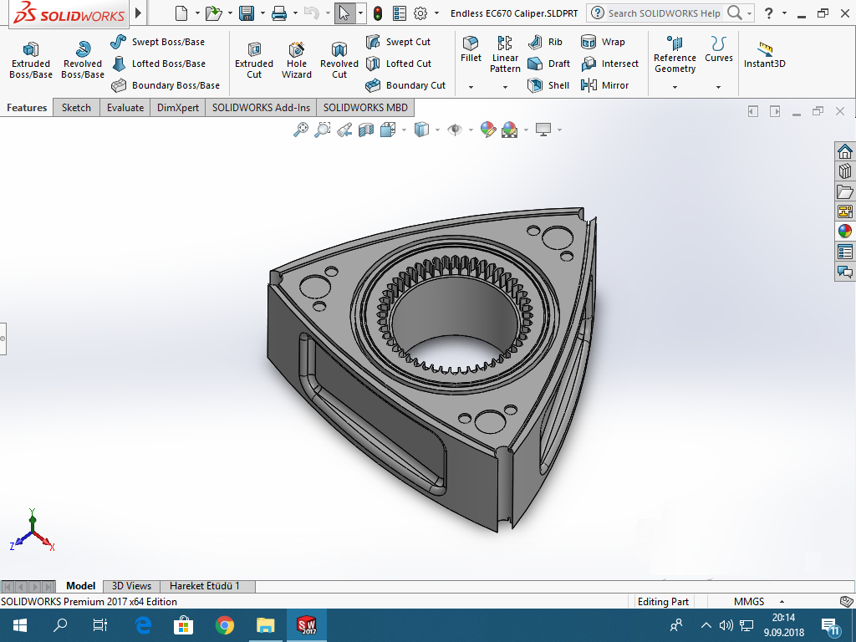
Task: Select the Extruded Boss/Base tool
Action: (31, 59)
